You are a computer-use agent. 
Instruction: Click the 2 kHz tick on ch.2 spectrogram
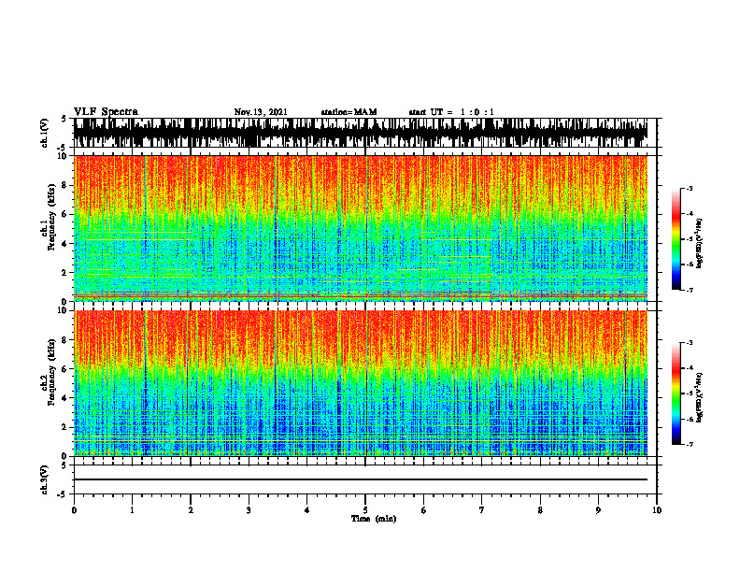[x=64, y=427]
